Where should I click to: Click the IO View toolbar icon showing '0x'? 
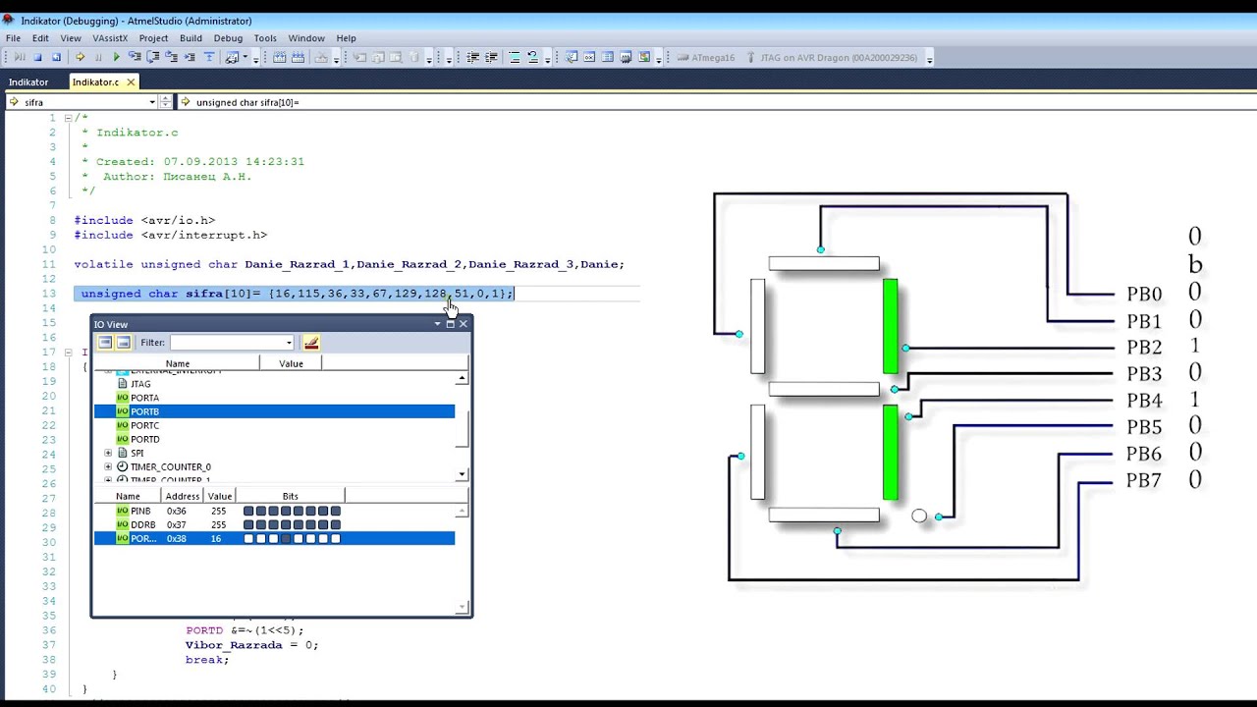tap(589, 57)
